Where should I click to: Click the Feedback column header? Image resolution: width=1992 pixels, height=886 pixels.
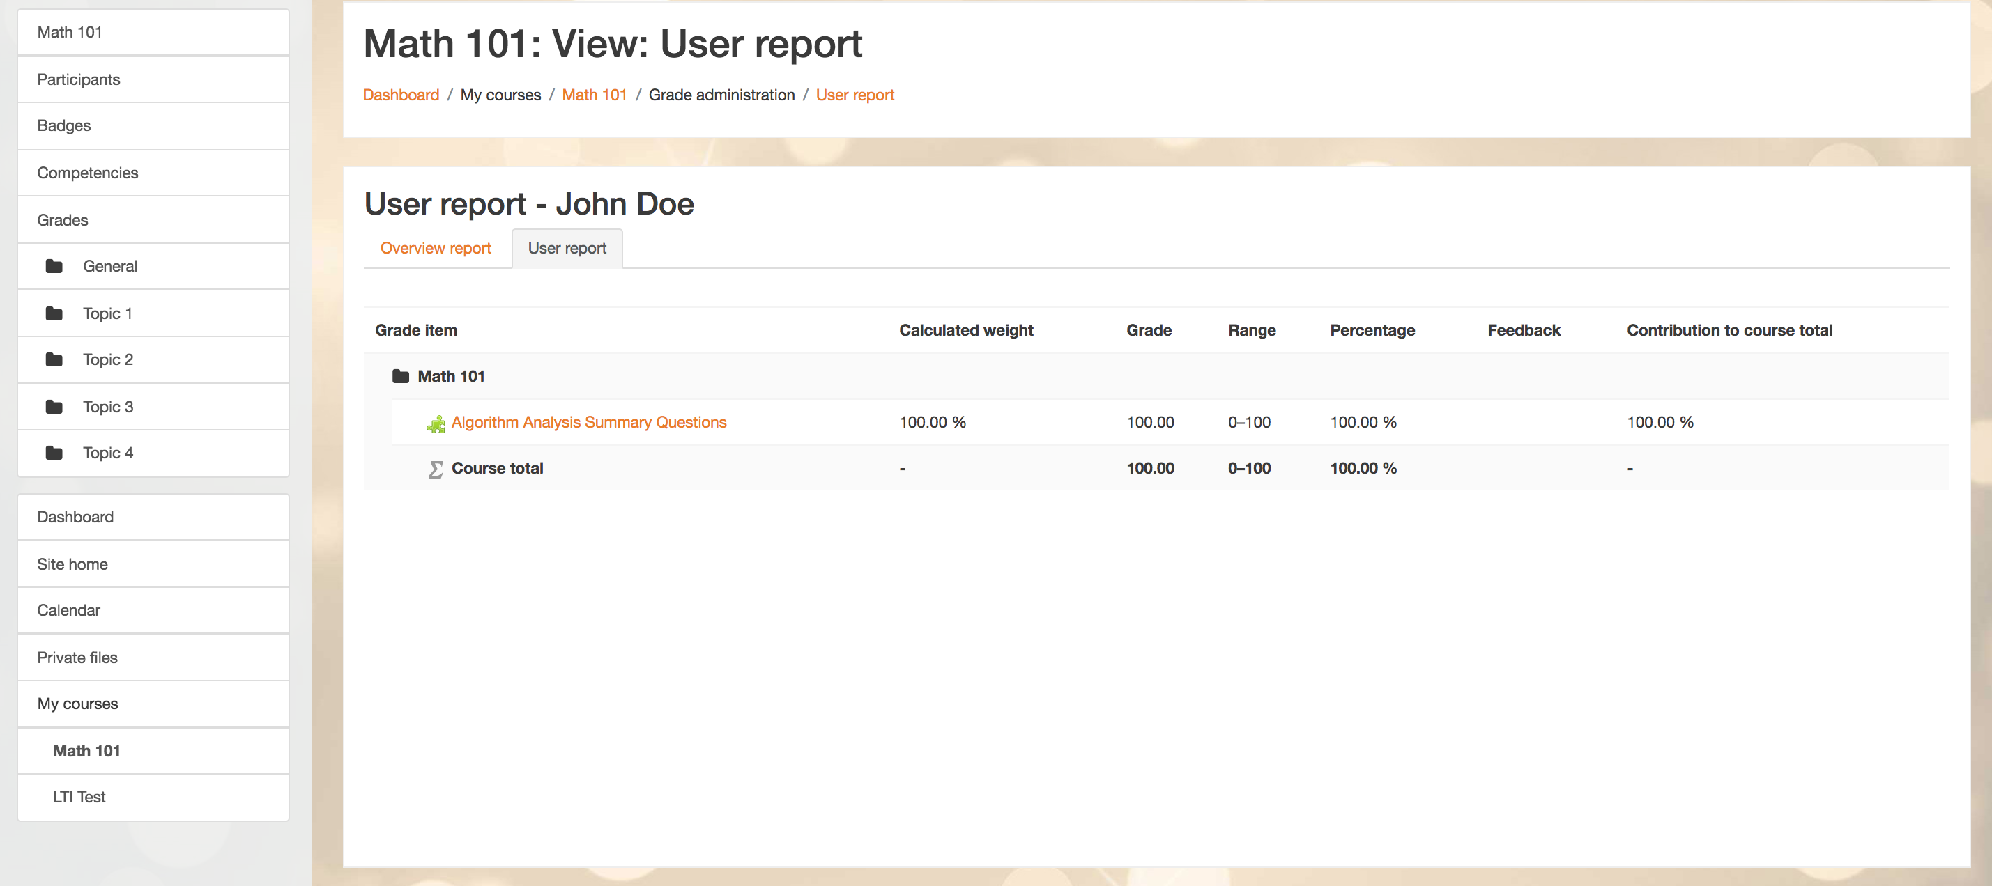pos(1524,330)
